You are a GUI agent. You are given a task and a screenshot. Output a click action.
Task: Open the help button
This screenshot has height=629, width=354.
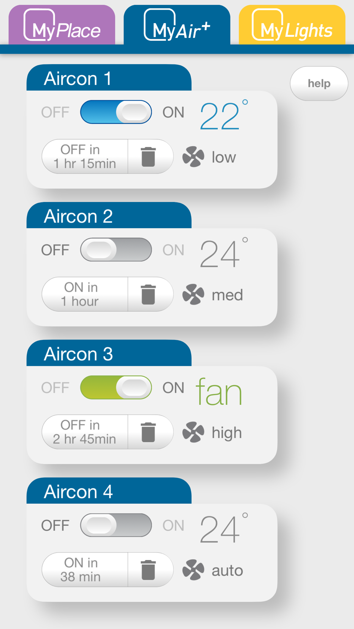(319, 83)
